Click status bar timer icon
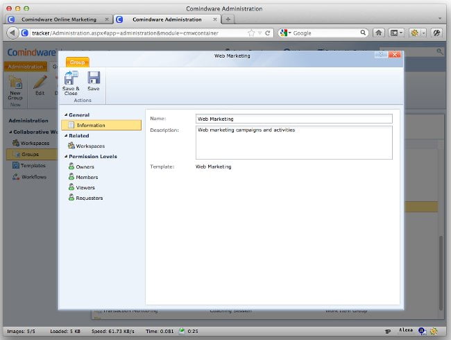The image size is (451, 340). pos(182,331)
